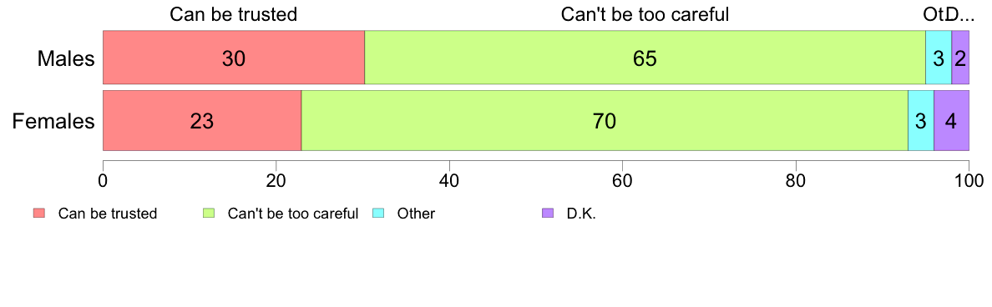Image resolution: width=992 pixels, height=307 pixels.
Task: Click the 'D.K.' legend text label
Action: point(581,214)
